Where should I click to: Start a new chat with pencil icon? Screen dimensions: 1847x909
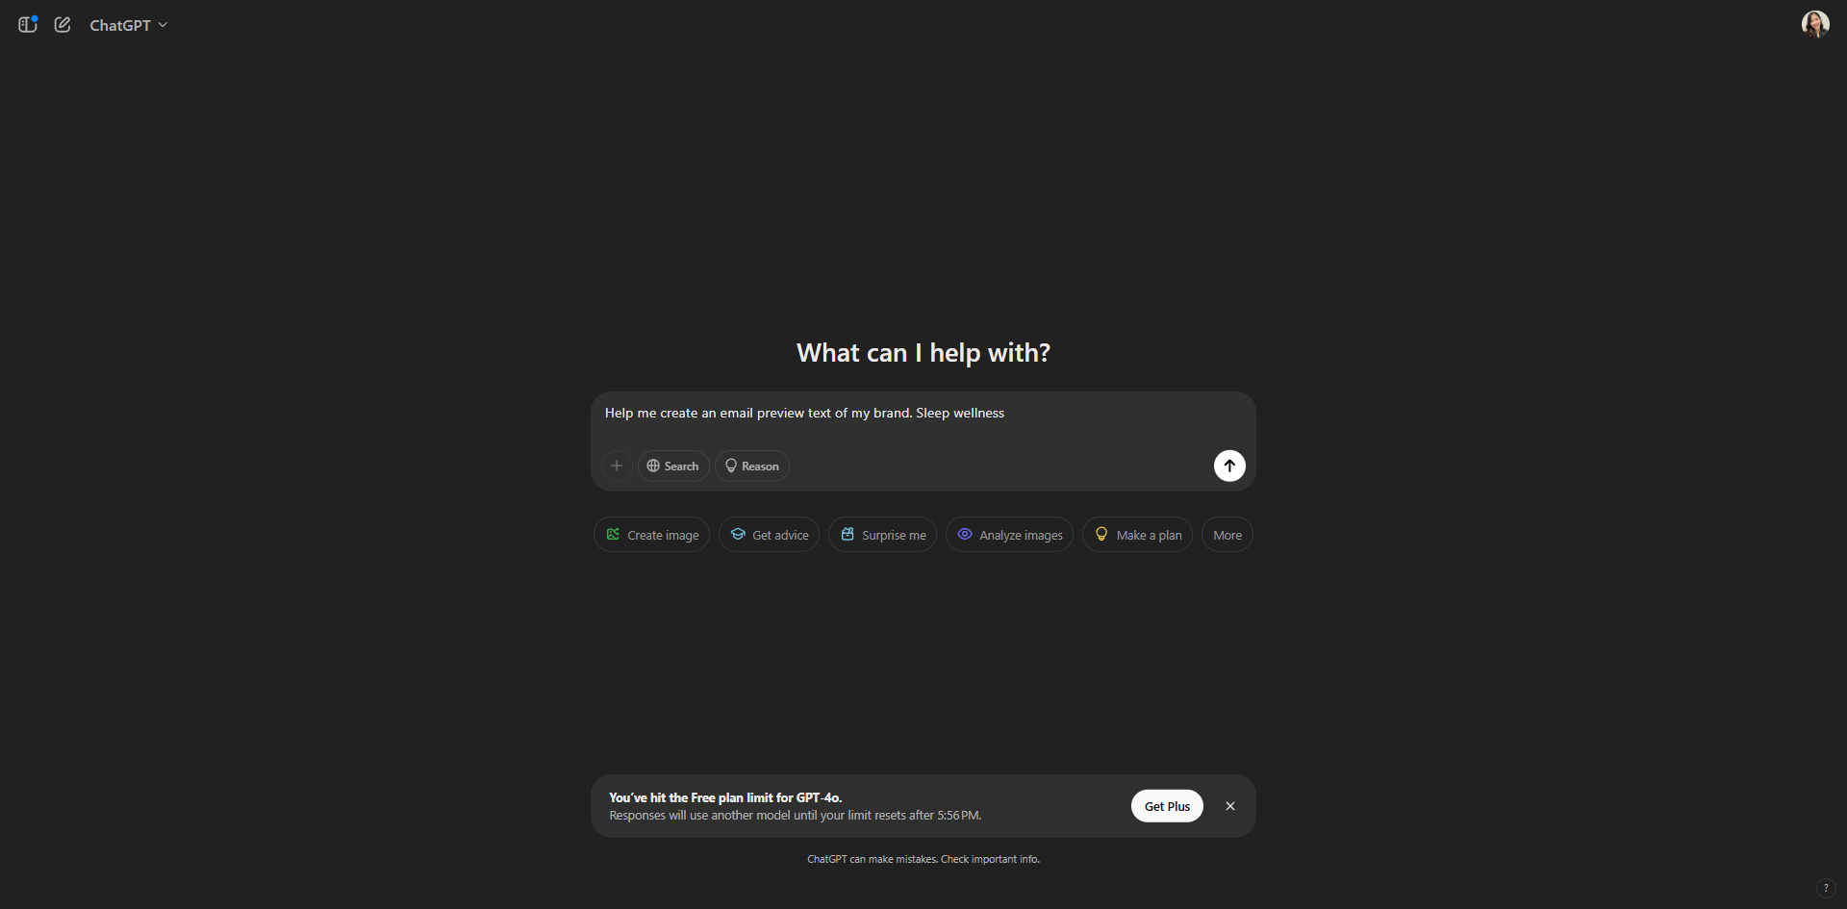coord(63,24)
